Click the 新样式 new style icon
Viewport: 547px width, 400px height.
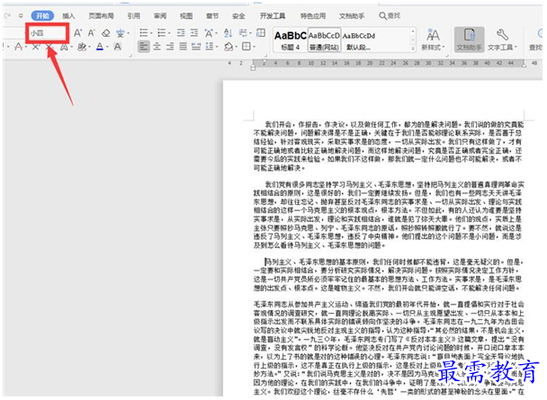click(x=433, y=40)
